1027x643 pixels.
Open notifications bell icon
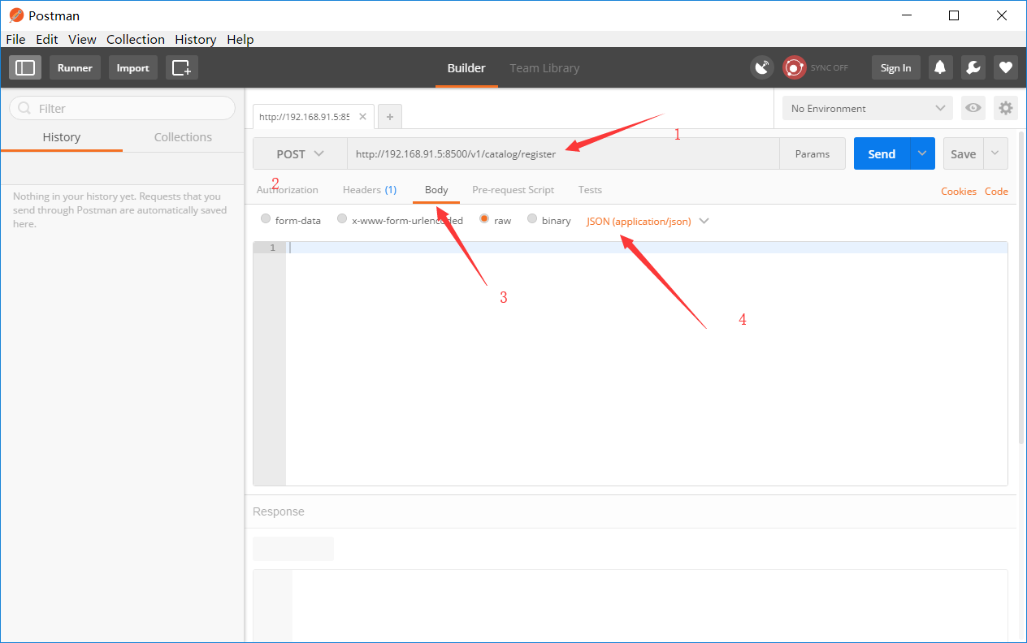(x=940, y=67)
